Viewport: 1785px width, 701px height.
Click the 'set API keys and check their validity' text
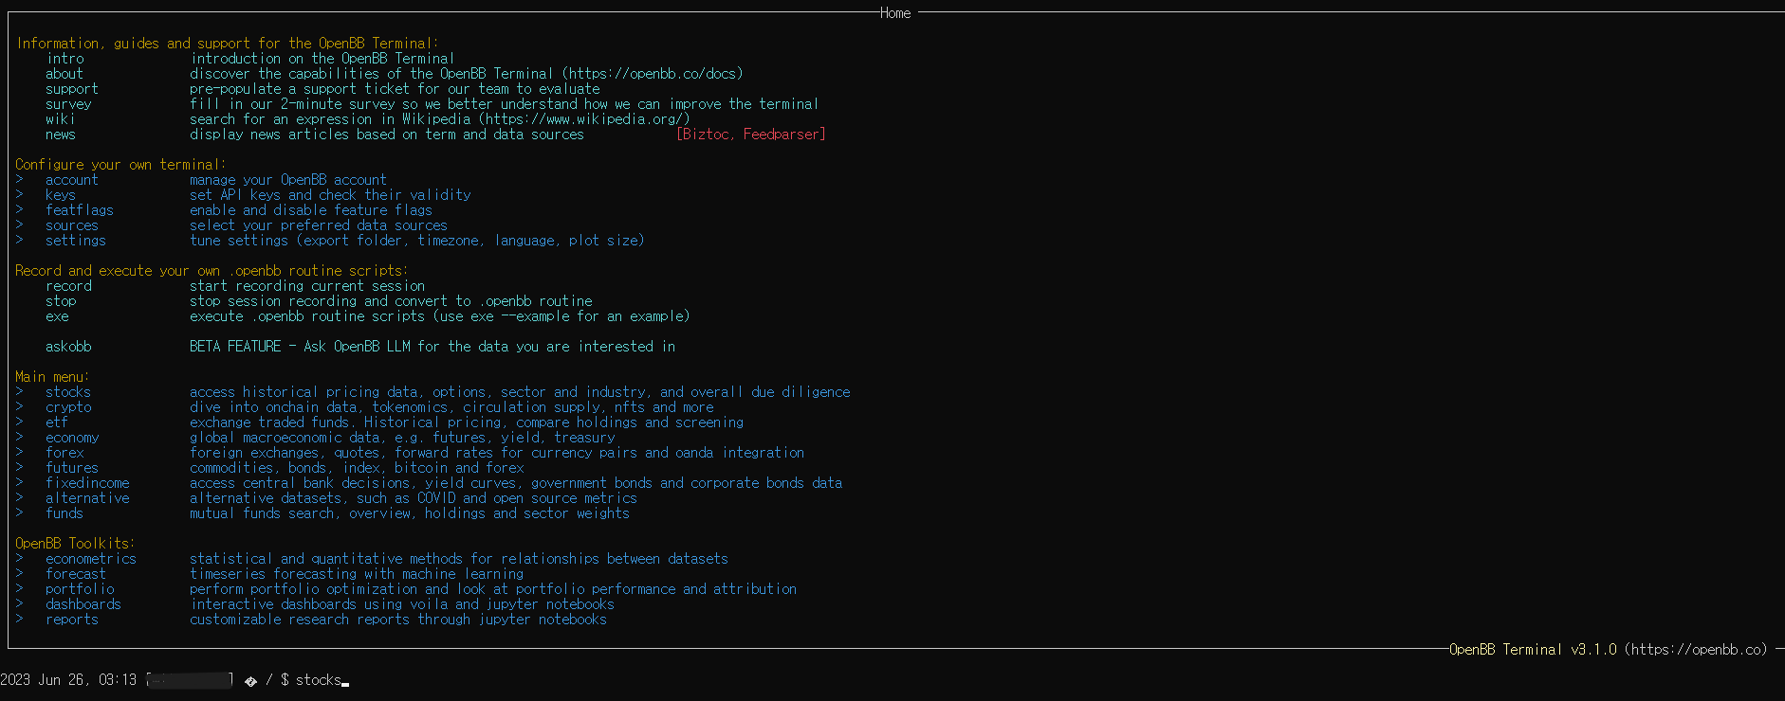(330, 195)
